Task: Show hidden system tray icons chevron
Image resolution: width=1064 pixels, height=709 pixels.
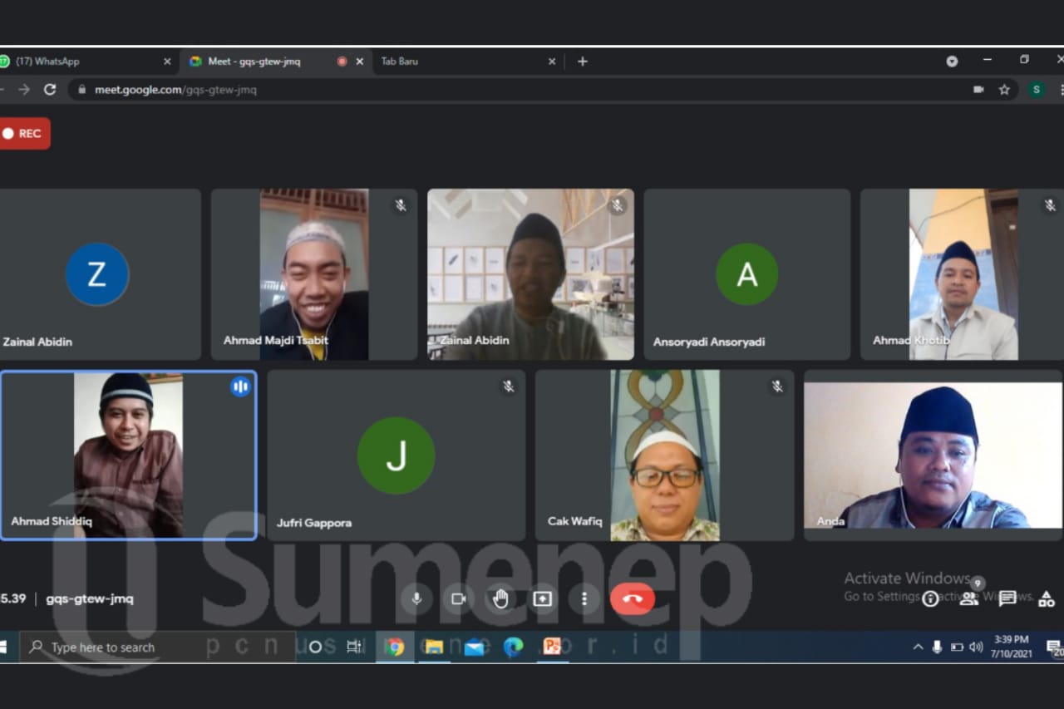Action: click(x=918, y=647)
